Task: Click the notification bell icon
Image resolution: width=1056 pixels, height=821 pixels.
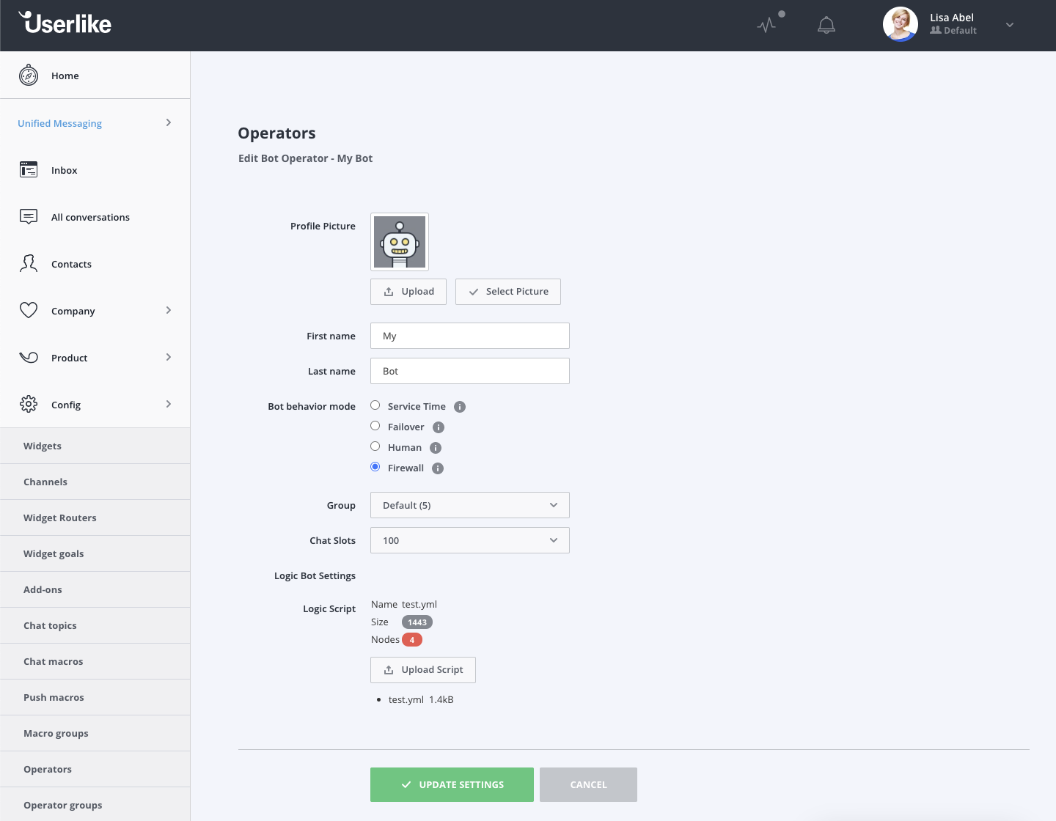Action: [x=826, y=26]
